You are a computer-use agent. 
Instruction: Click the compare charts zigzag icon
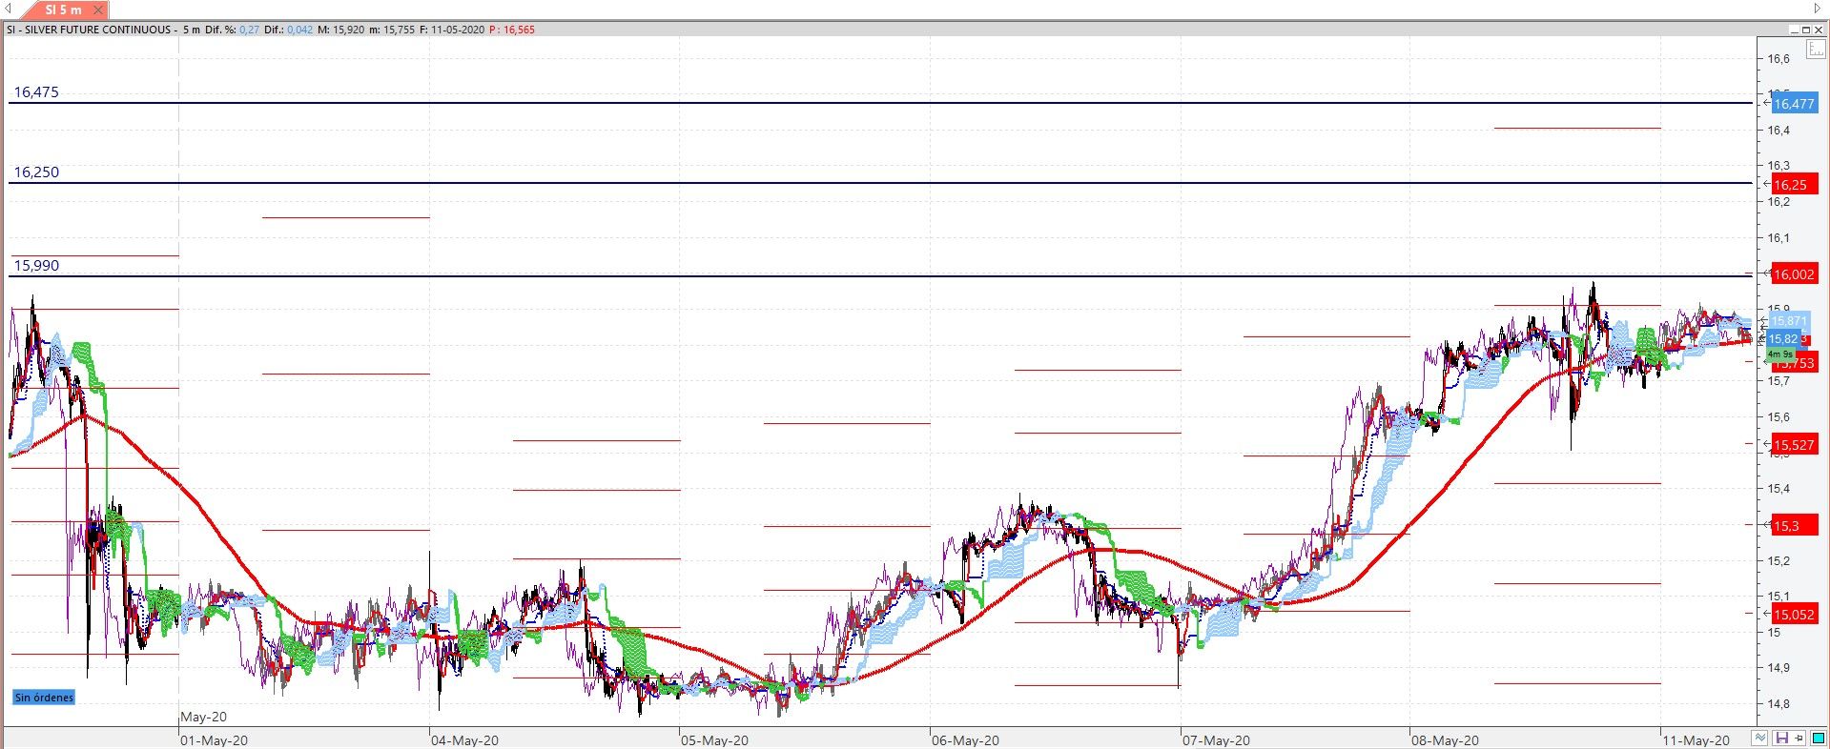[1760, 739]
